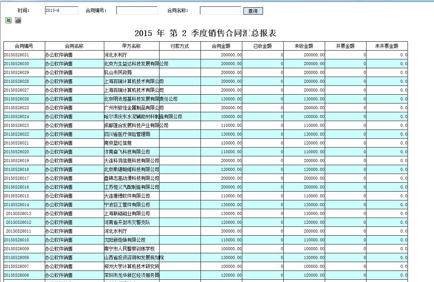434x282 pixels.
Task: Click the 付款方式 column header
Action: (x=180, y=46)
